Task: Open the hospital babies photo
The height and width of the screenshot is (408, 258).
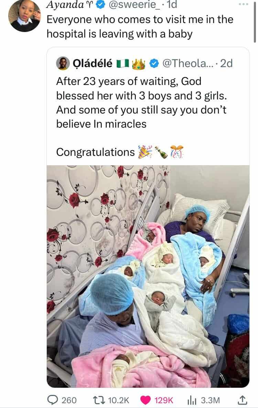Action: [148, 275]
